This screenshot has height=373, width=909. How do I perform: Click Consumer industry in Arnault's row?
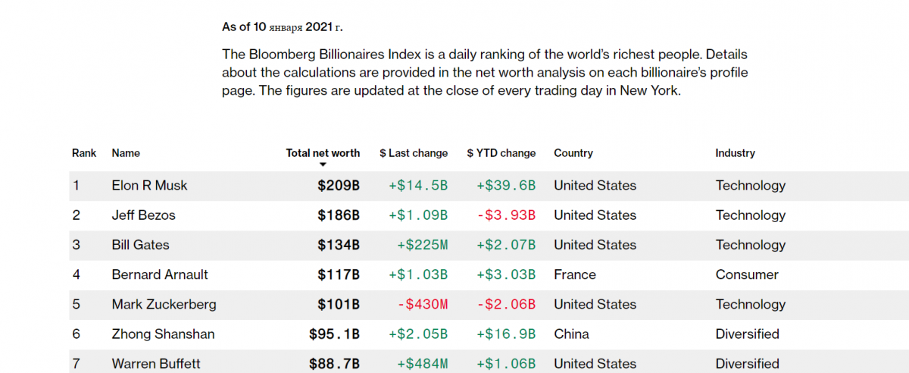[x=746, y=274]
